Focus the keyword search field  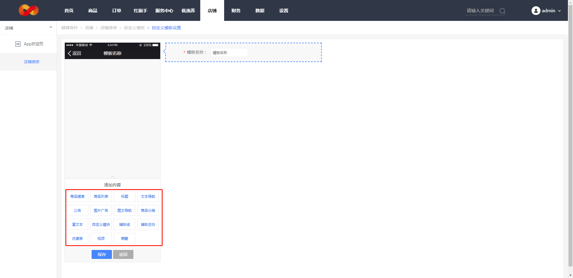coord(481,11)
